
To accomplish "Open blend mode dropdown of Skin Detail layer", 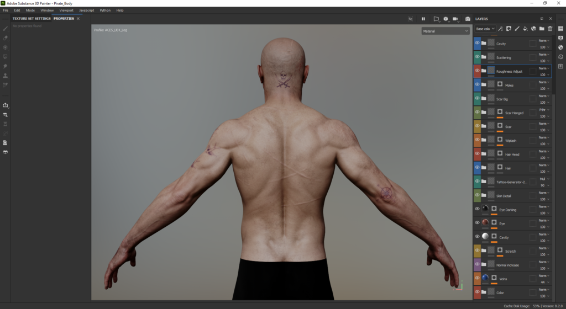I will 544,193.
